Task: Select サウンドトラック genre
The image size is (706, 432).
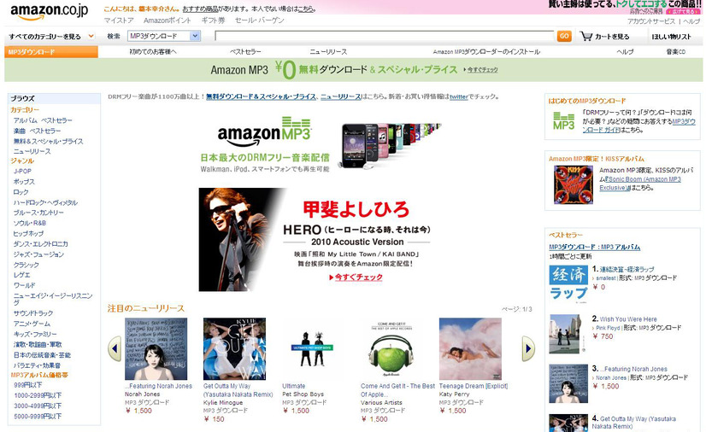Action: click(x=33, y=312)
